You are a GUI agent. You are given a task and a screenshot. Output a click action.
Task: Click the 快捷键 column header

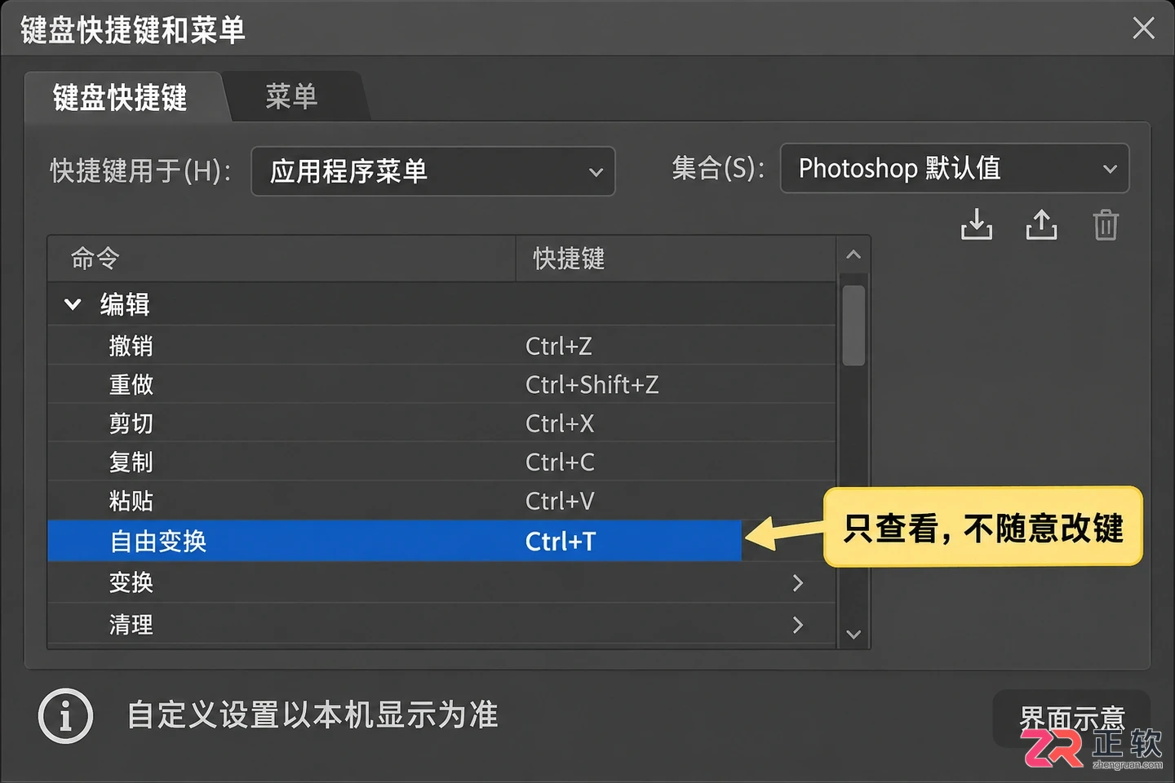click(676, 259)
